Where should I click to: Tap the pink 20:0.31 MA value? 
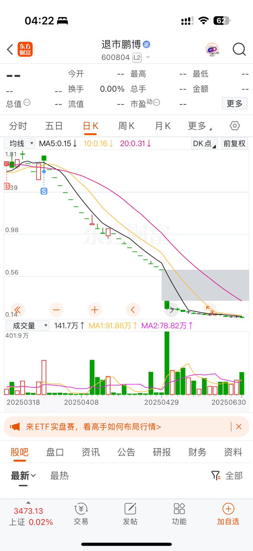click(x=136, y=144)
